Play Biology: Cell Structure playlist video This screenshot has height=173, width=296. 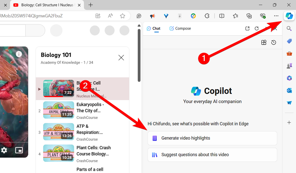(x=83, y=89)
